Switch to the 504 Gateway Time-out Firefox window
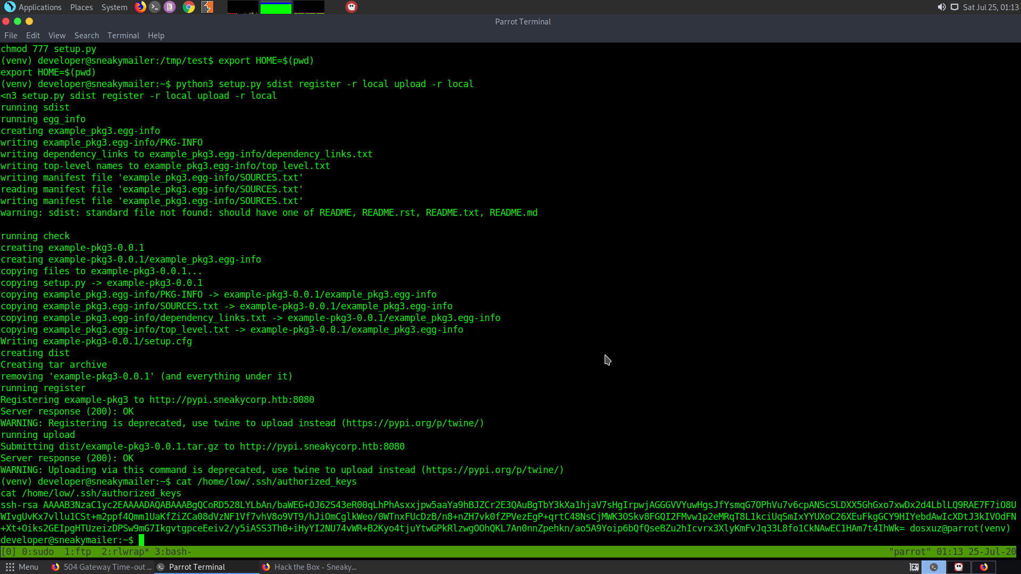 click(101, 567)
